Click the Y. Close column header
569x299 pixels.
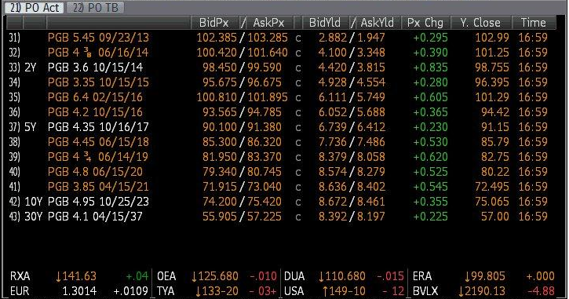(x=480, y=23)
